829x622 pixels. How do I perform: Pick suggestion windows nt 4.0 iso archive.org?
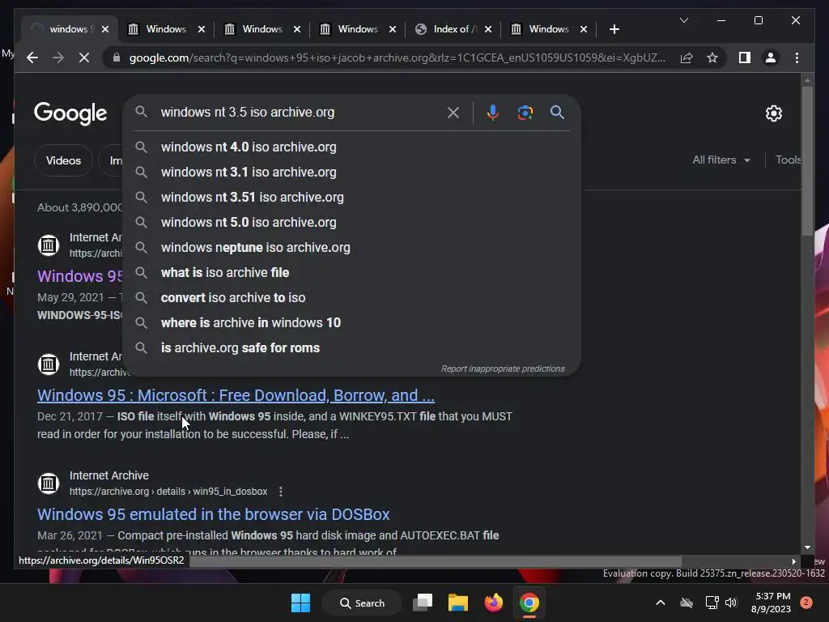(x=351, y=147)
